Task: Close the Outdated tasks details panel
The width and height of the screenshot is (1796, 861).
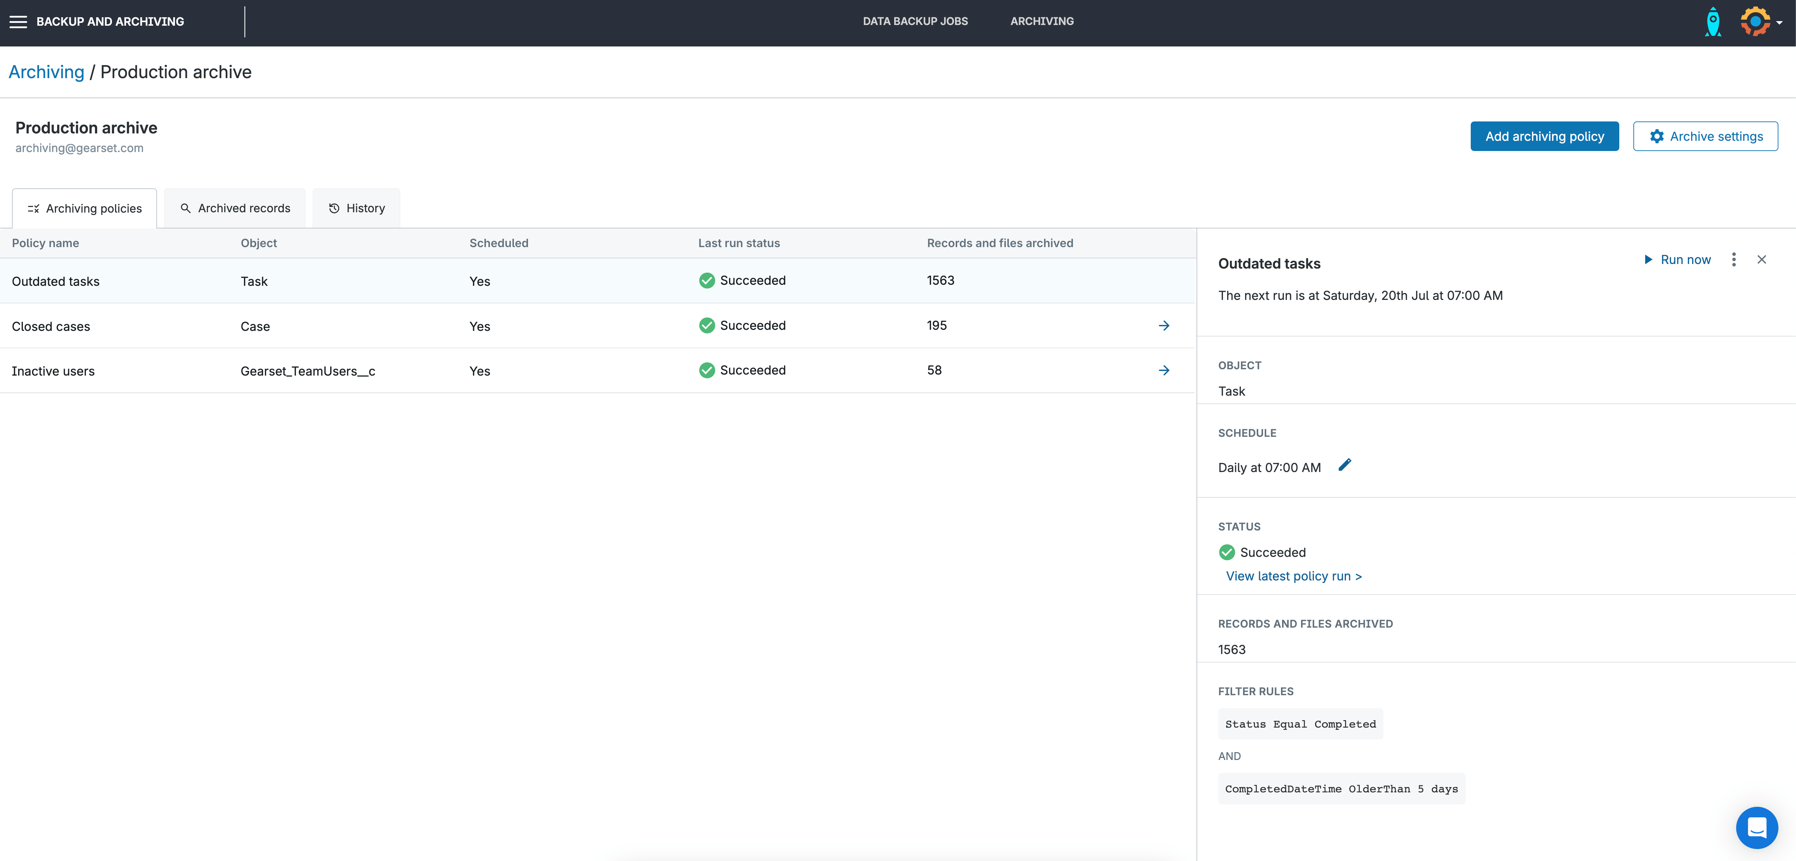Action: tap(1762, 259)
